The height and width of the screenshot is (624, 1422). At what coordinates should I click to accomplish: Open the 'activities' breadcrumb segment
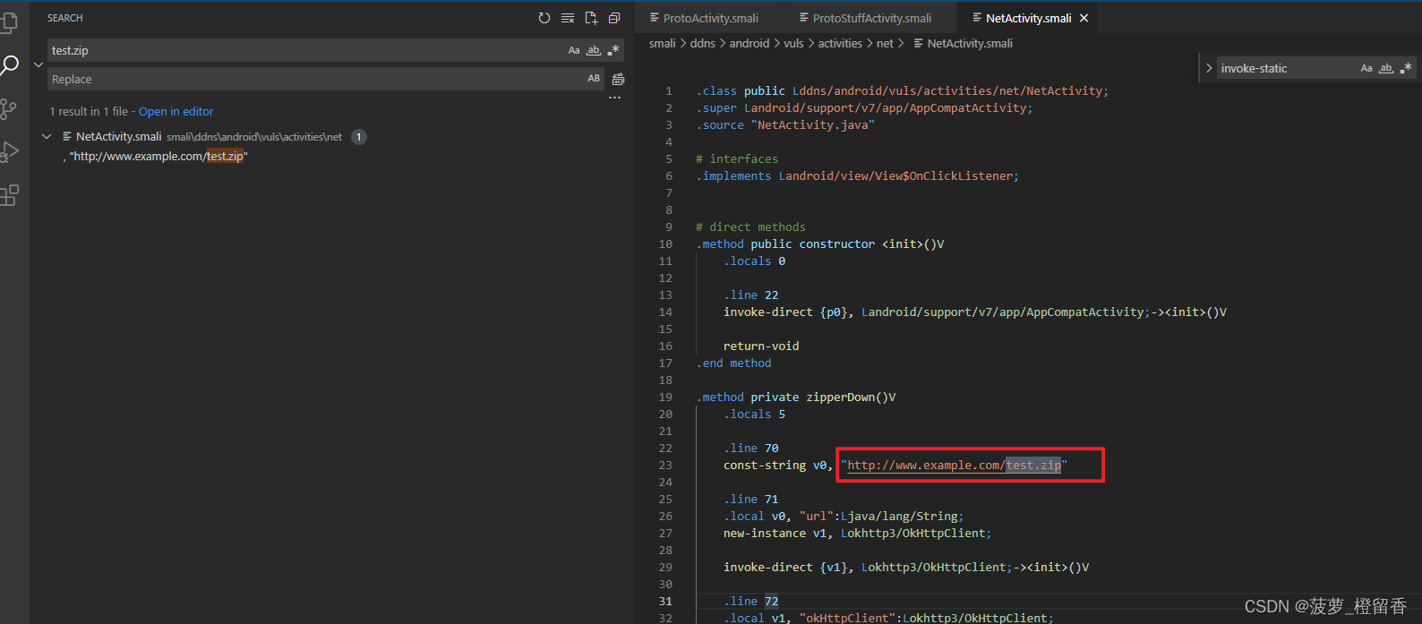coord(840,44)
